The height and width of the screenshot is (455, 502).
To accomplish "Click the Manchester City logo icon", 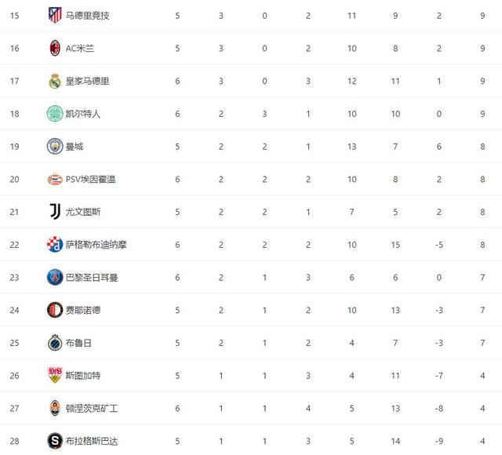I will tap(54, 146).
